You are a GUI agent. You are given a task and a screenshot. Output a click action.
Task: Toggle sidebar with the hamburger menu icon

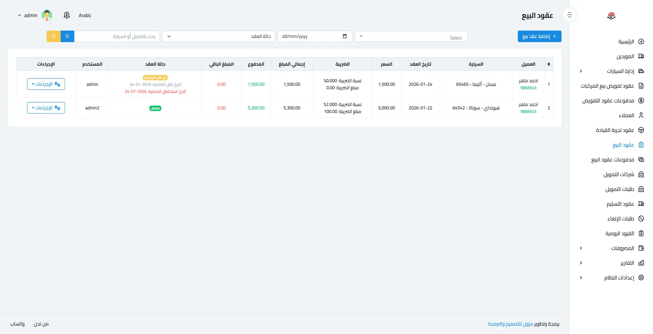coord(570,15)
